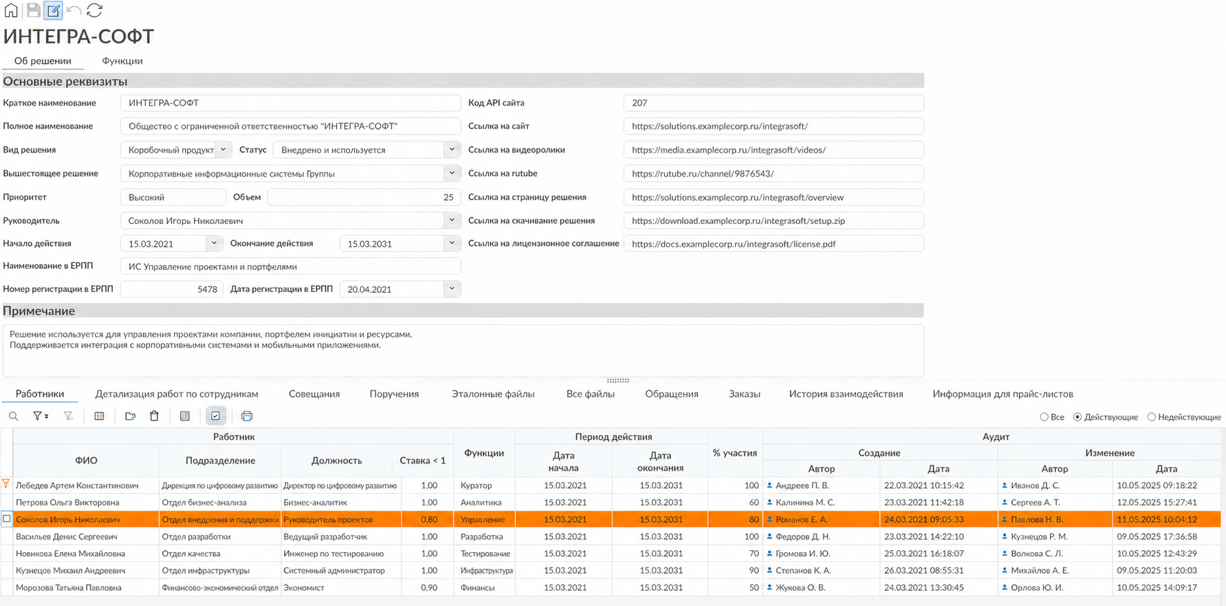Sort by the ФИО column header

(x=86, y=460)
